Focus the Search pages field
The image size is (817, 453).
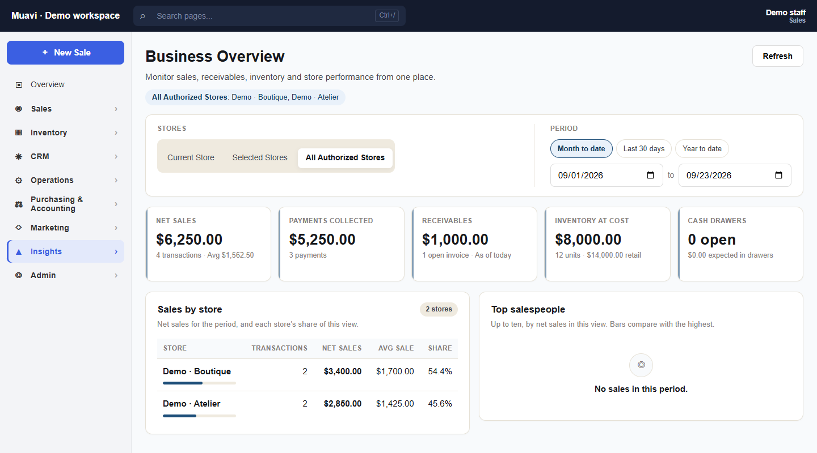269,16
